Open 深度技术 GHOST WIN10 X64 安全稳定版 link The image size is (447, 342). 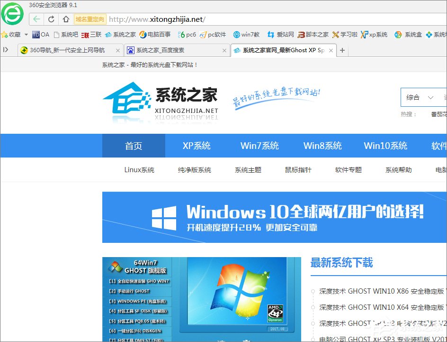pyautogui.click(x=382, y=307)
